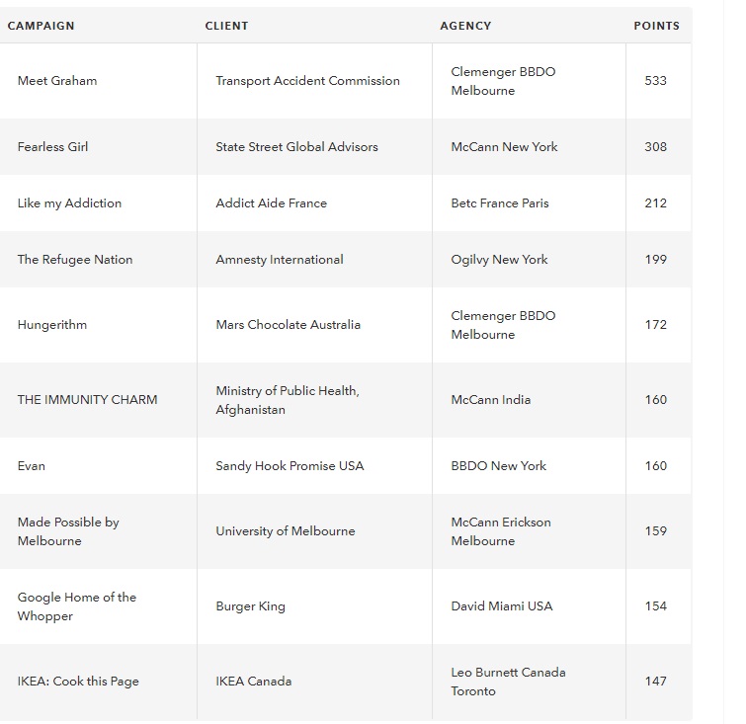
Task: Select IKEA: Cook this Page campaign
Action: pos(78,682)
